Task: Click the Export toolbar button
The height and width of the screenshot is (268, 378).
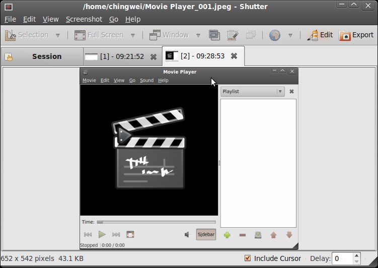Action: coord(356,35)
